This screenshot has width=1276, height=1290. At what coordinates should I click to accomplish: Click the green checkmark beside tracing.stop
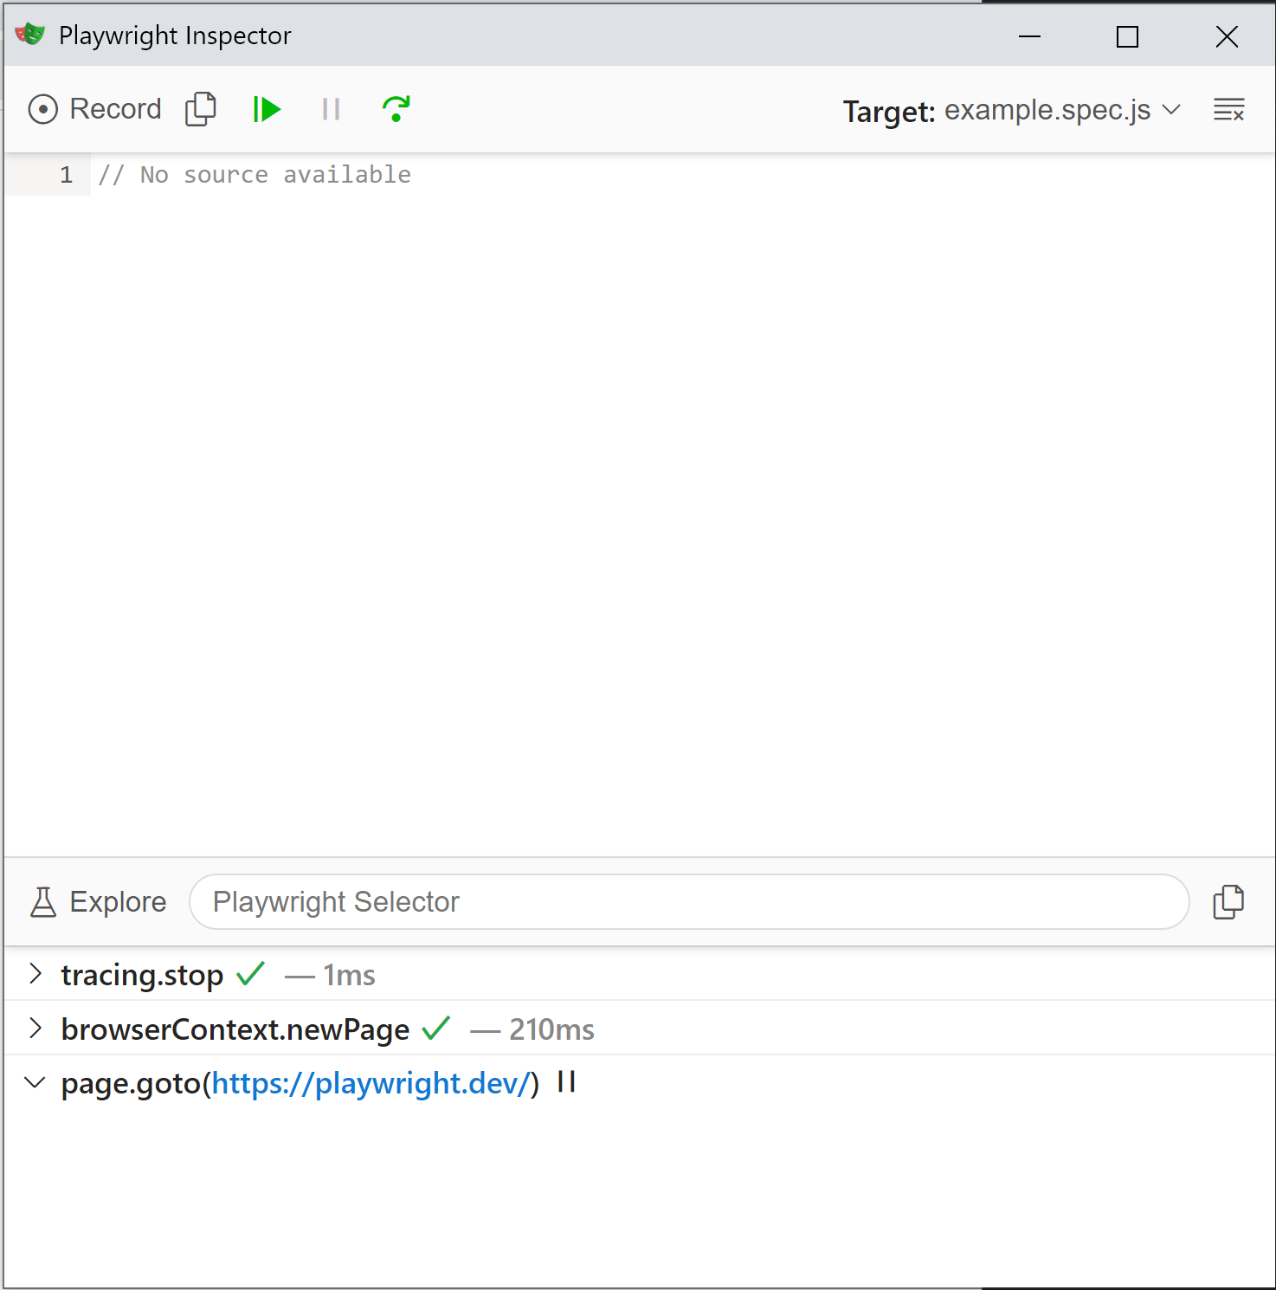[250, 974]
